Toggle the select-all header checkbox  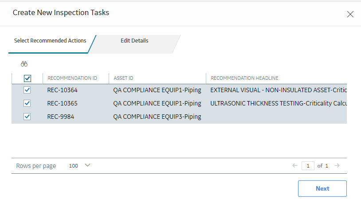(x=27, y=78)
